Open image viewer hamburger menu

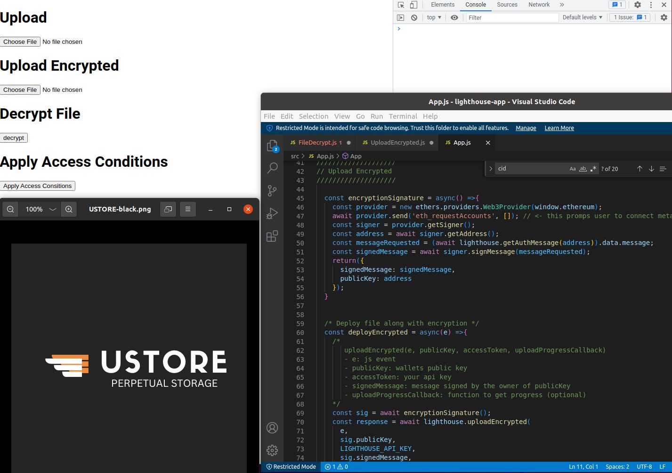[188, 209]
